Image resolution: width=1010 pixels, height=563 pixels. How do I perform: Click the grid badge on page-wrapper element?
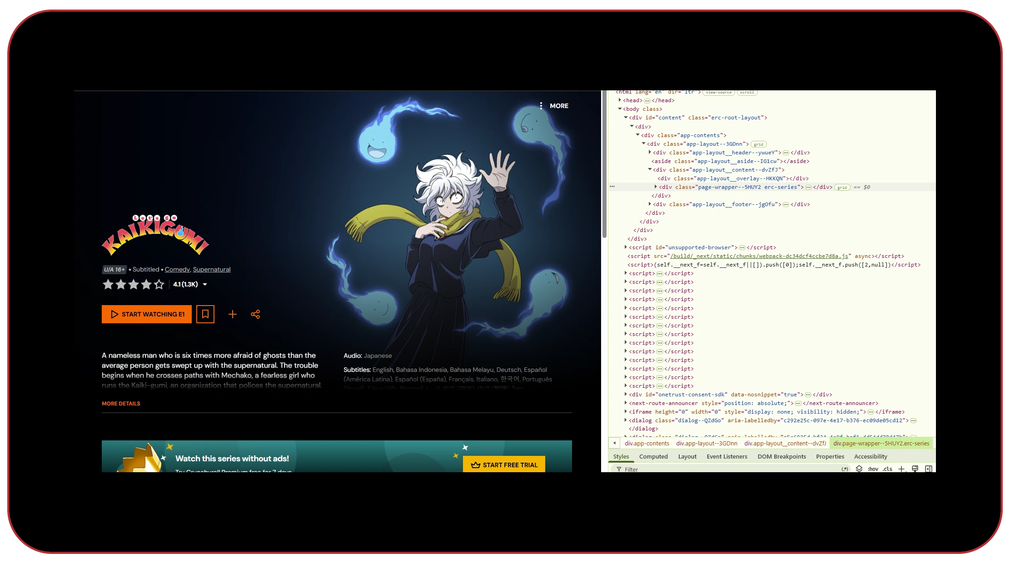point(842,188)
